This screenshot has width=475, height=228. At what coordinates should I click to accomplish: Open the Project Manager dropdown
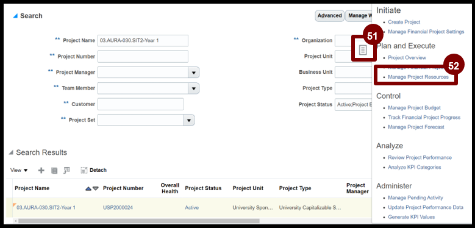194,73
